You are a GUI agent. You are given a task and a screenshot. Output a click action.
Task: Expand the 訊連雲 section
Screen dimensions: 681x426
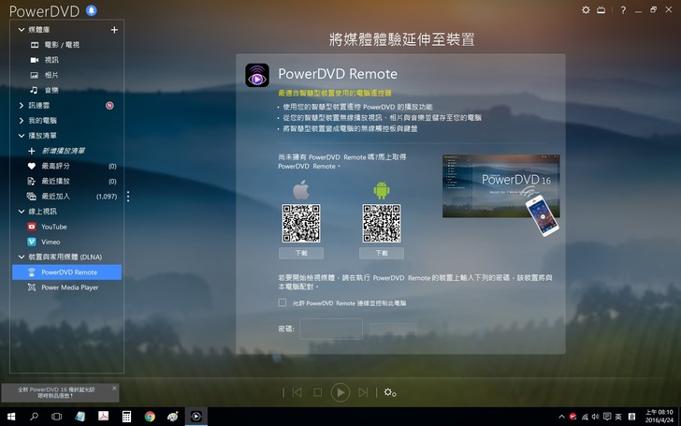21,106
